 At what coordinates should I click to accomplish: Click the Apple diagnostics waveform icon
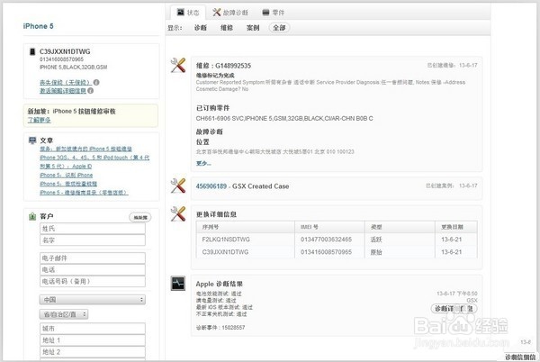click(178, 283)
